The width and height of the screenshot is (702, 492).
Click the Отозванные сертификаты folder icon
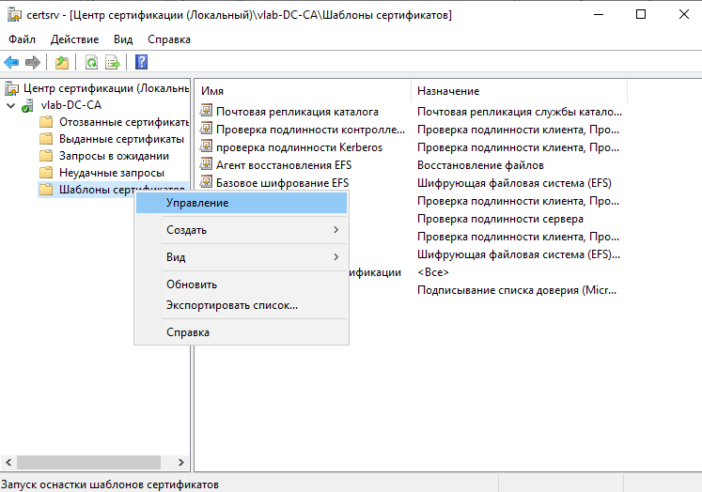[x=46, y=122]
